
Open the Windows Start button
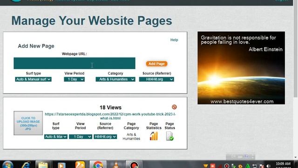coord(7,165)
